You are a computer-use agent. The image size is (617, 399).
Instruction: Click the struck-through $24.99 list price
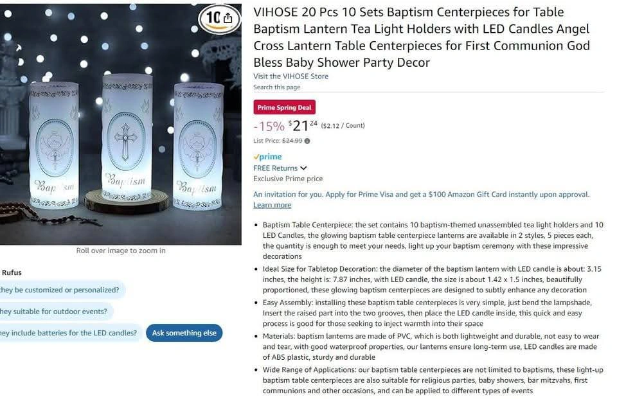(x=292, y=141)
